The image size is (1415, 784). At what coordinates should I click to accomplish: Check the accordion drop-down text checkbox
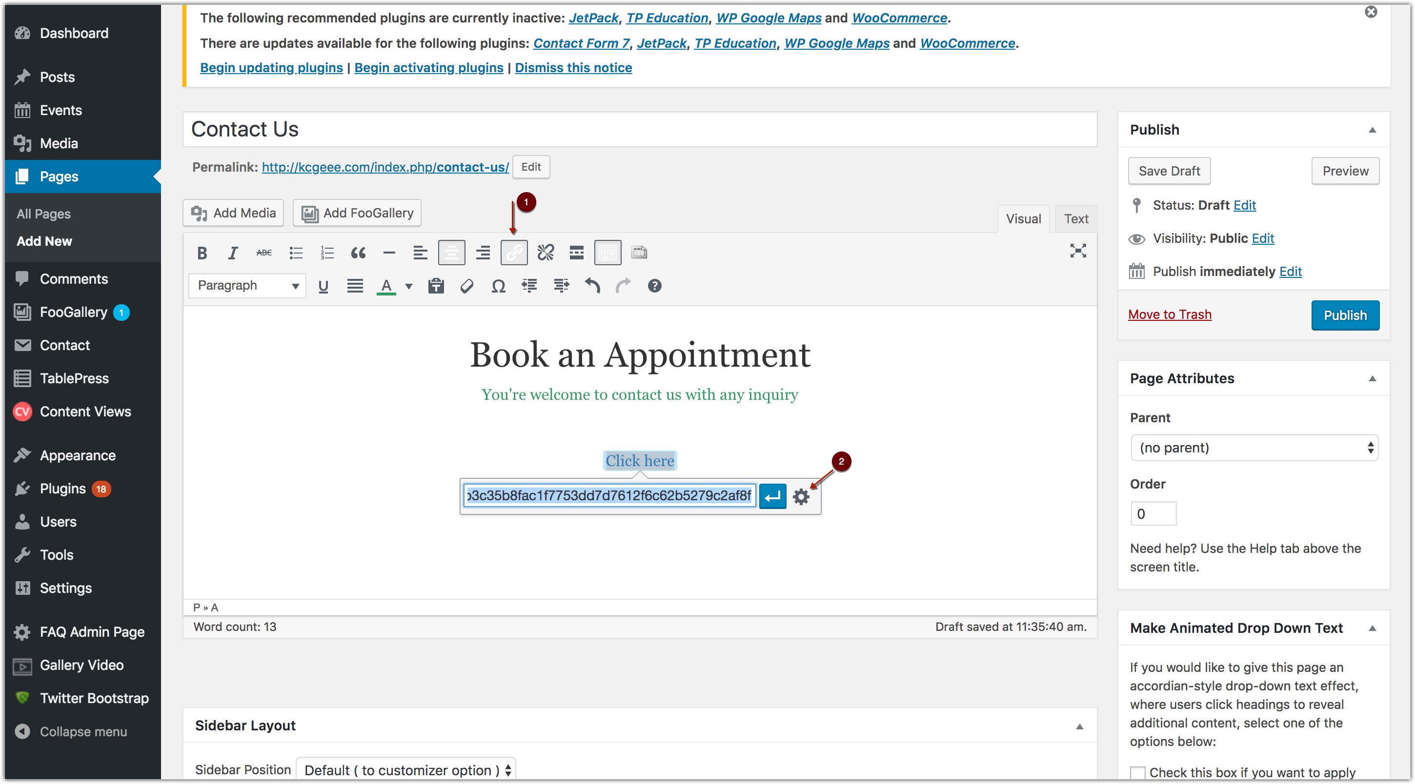(1137, 772)
